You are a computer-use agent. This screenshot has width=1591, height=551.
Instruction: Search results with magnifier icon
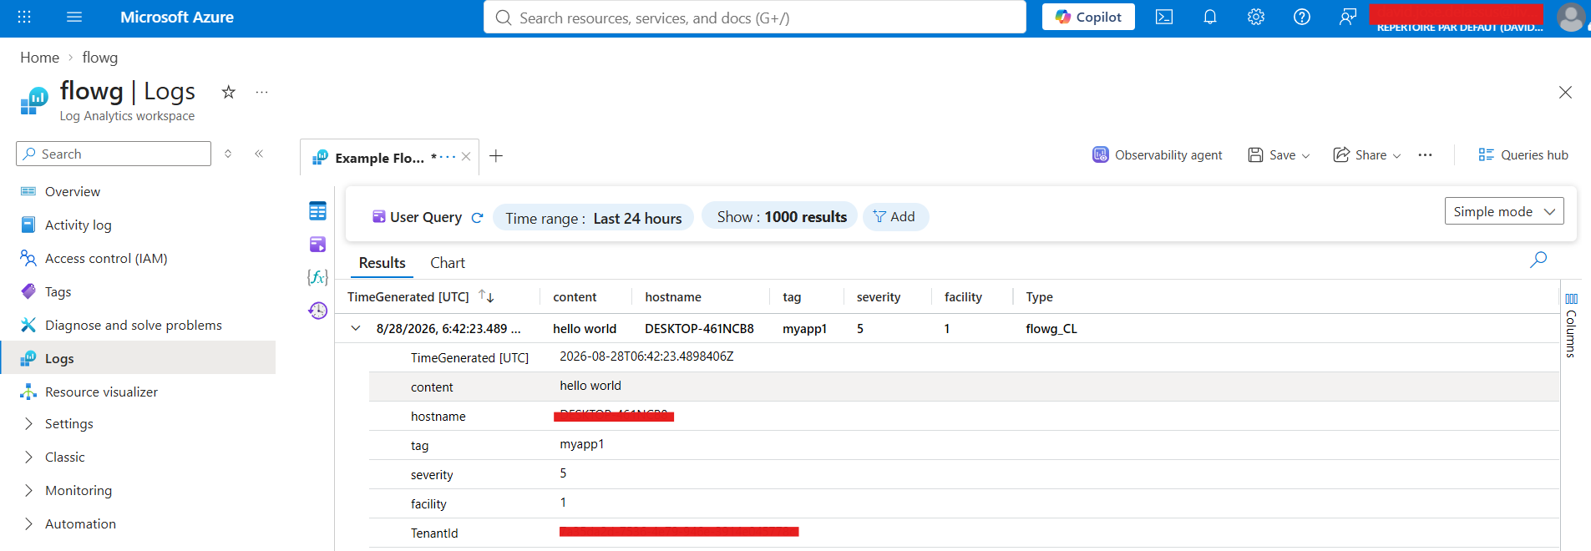1538,260
